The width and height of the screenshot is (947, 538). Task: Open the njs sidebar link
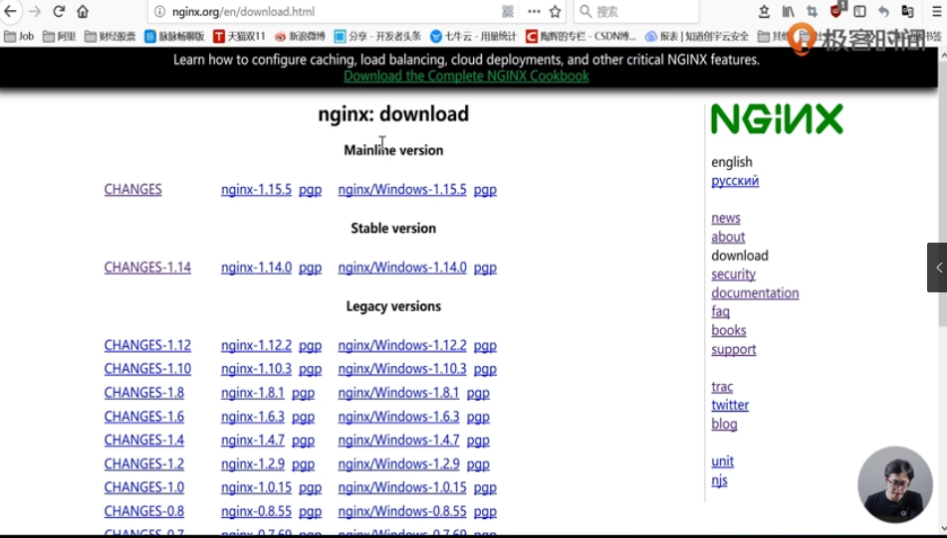(719, 480)
